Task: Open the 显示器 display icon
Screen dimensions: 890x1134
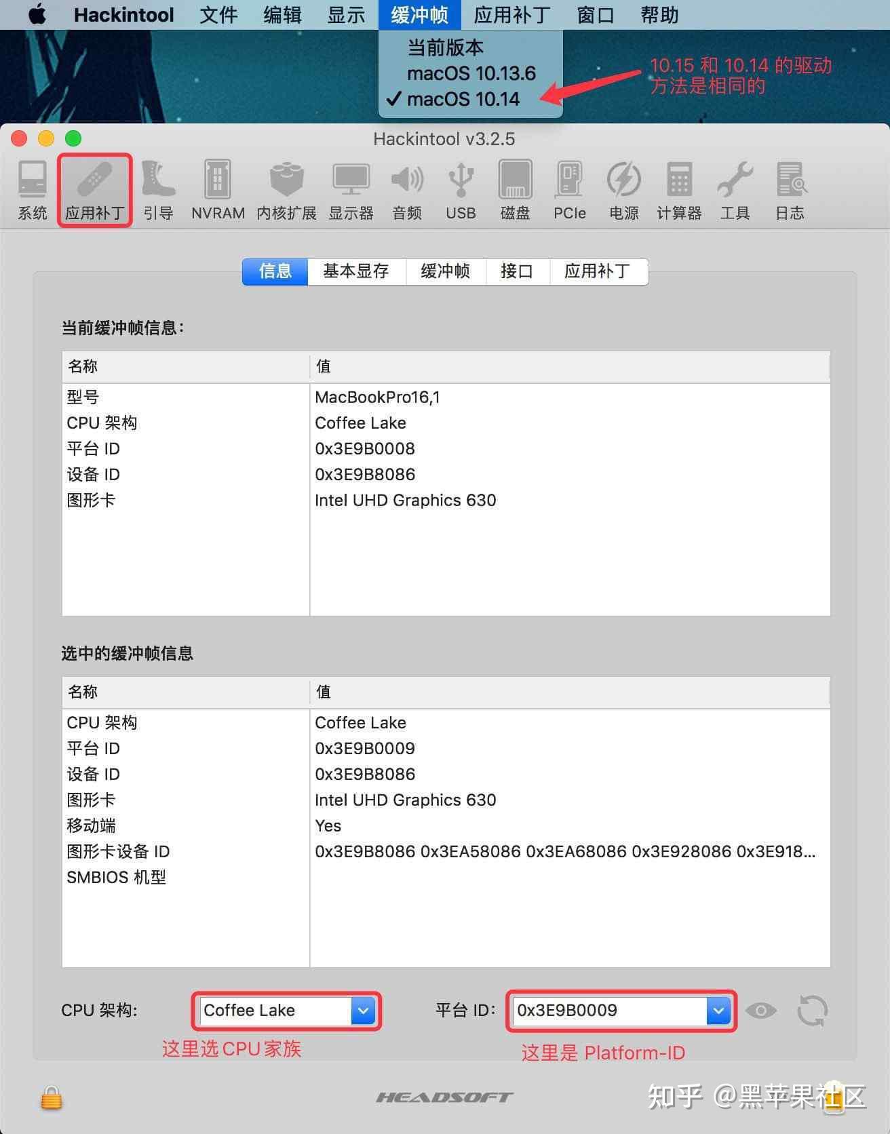Action: 351,190
